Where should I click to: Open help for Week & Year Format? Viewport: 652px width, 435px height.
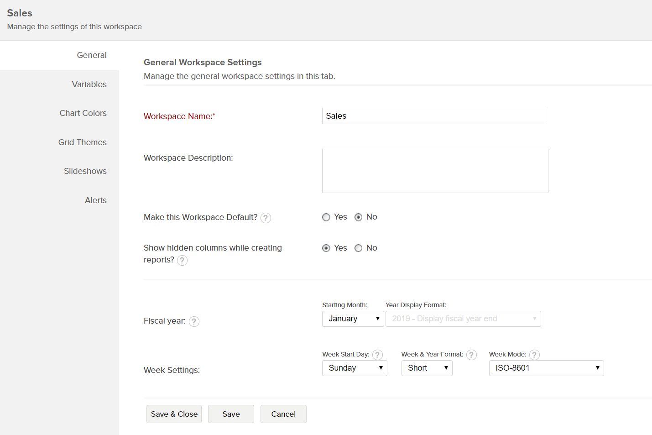tap(471, 354)
